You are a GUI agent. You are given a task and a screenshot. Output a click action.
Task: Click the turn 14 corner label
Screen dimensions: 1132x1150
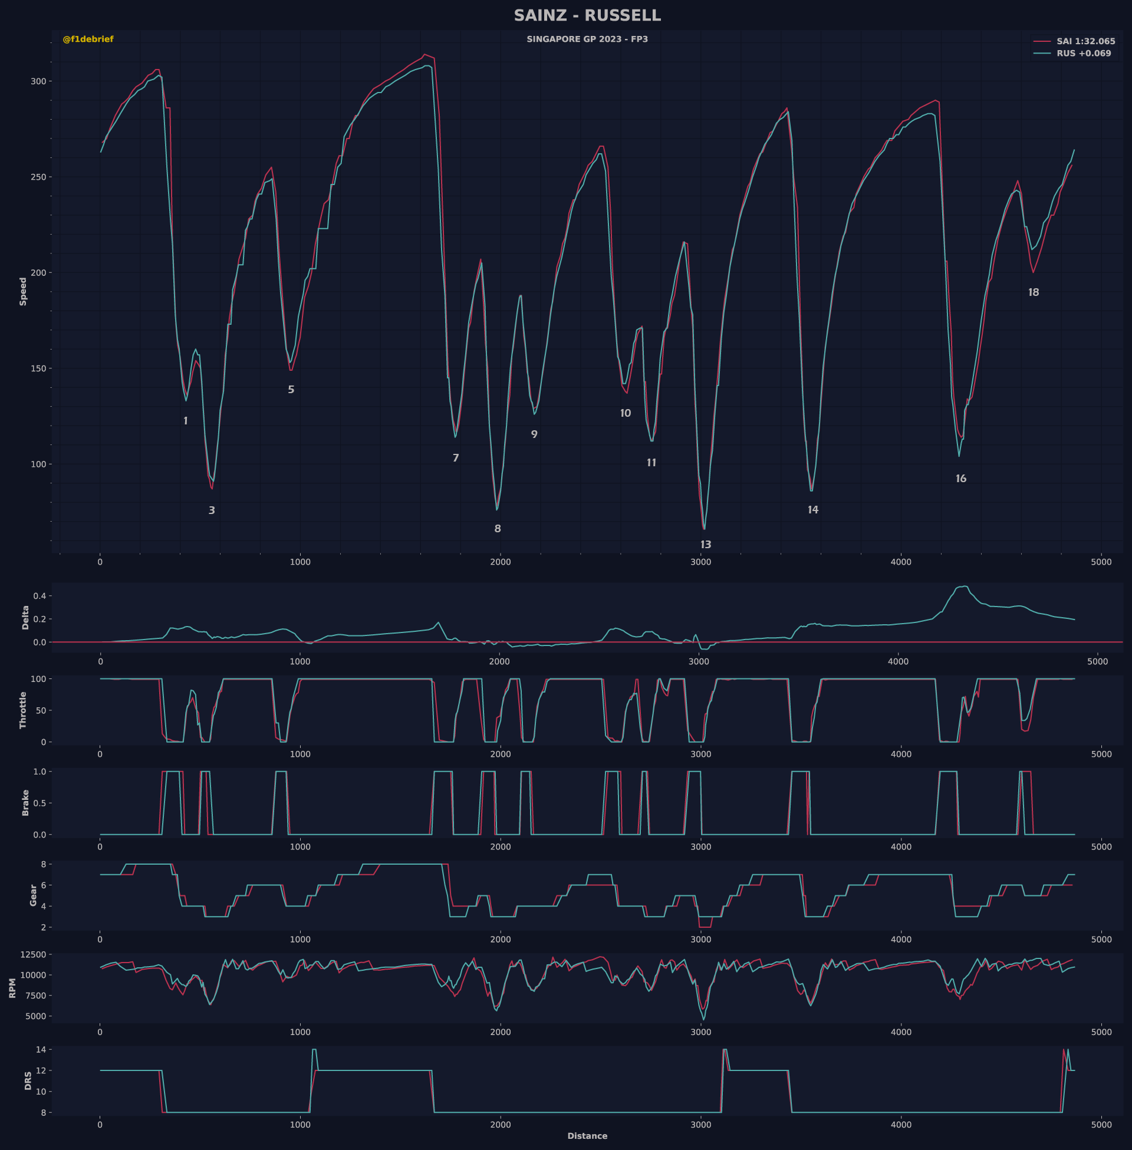tap(812, 510)
